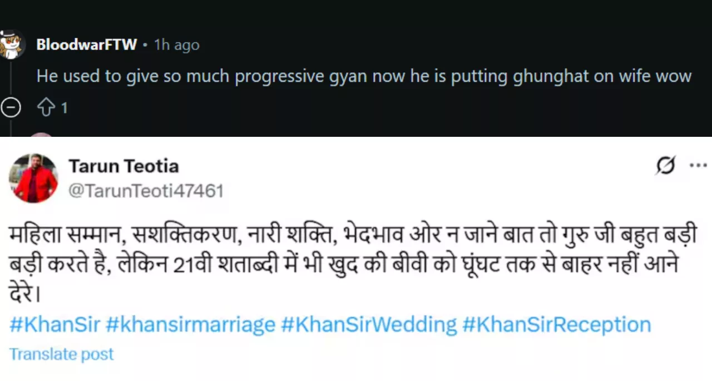Click "Translate post" under the tweet
This screenshot has height=381, width=712.
(61, 354)
